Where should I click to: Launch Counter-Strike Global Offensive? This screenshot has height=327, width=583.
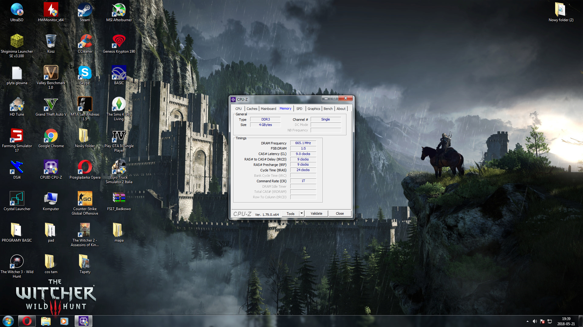coord(85,203)
